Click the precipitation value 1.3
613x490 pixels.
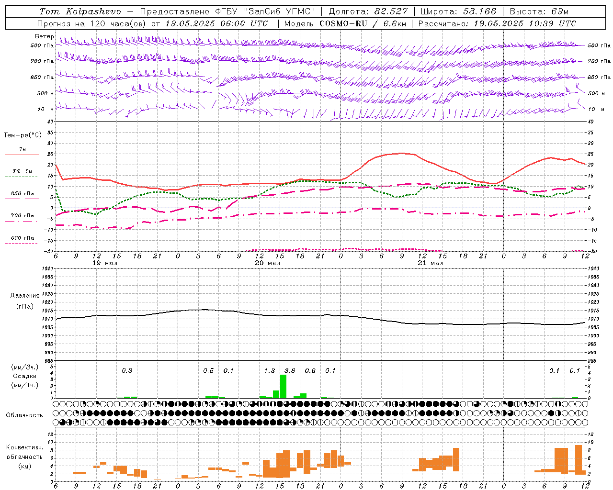(270, 371)
